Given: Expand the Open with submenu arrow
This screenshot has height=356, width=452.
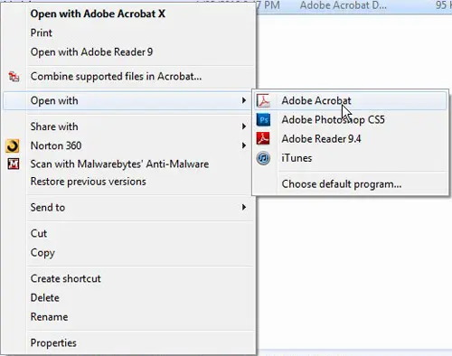Looking at the screenshot, I should [244, 100].
